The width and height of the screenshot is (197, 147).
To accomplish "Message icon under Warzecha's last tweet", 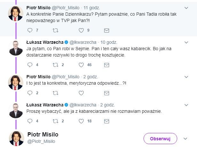I will tap(107, 121).
